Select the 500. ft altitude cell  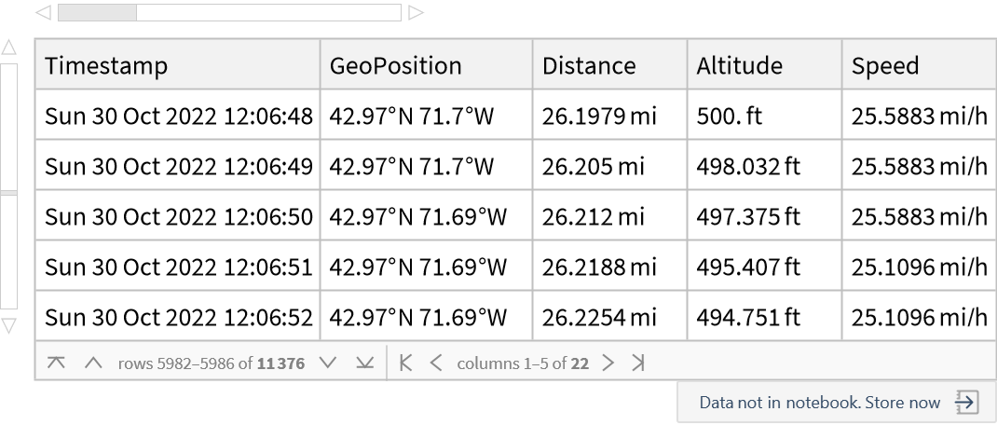pyautogui.click(x=730, y=117)
